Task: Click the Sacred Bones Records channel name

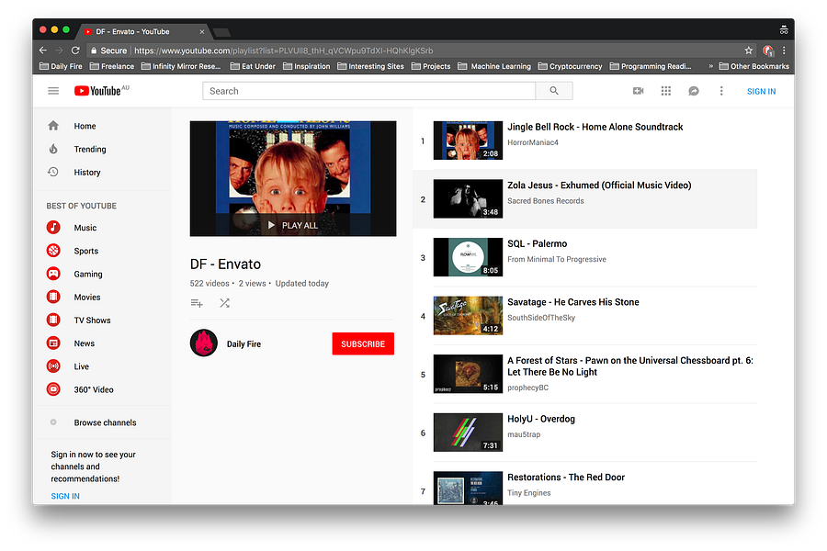Action: click(545, 201)
